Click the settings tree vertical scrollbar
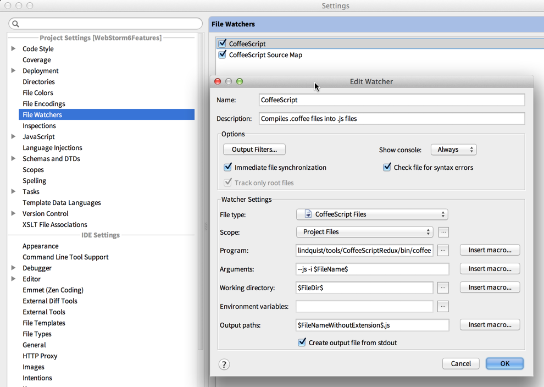The height and width of the screenshot is (387, 544). [200, 191]
